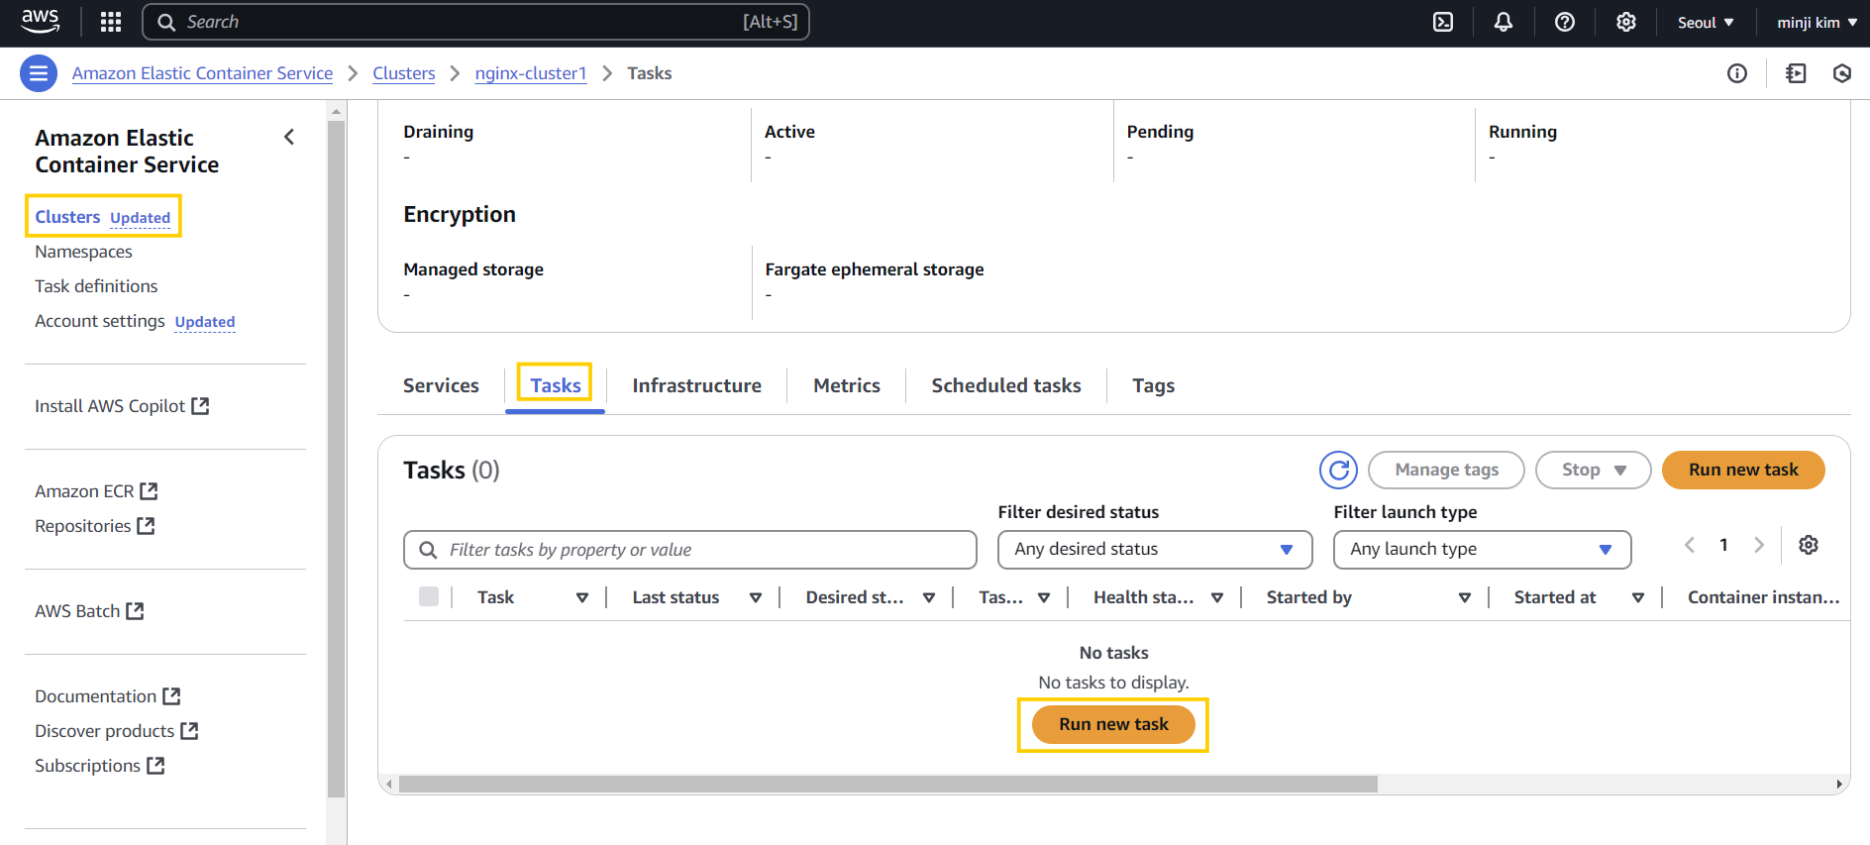This screenshot has height=845, width=1870.
Task: Sort by Started by column arrow
Action: 1465,597
